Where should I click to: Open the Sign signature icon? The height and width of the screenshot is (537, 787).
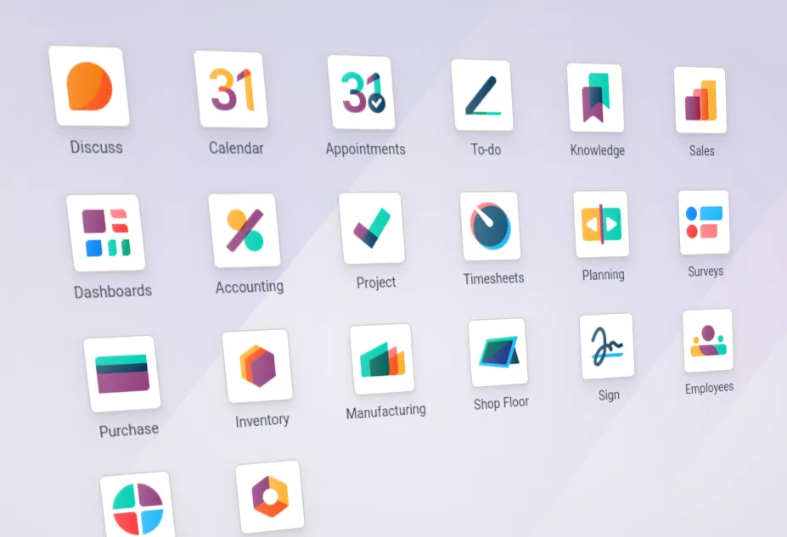(x=607, y=346)
